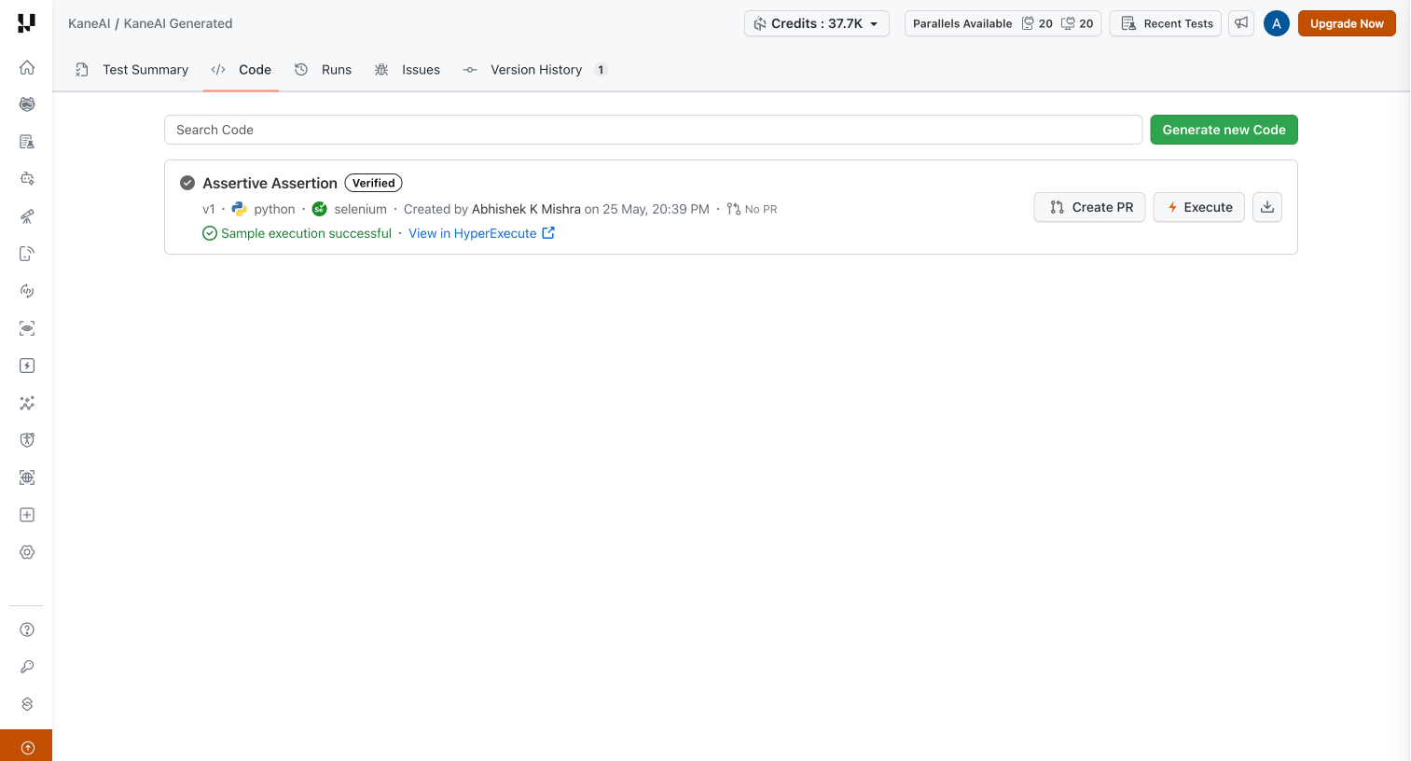This screenshot has height=761, width=1411.
Task: Open the access key icon in sidebar
Action: click(x=27, y=667)
